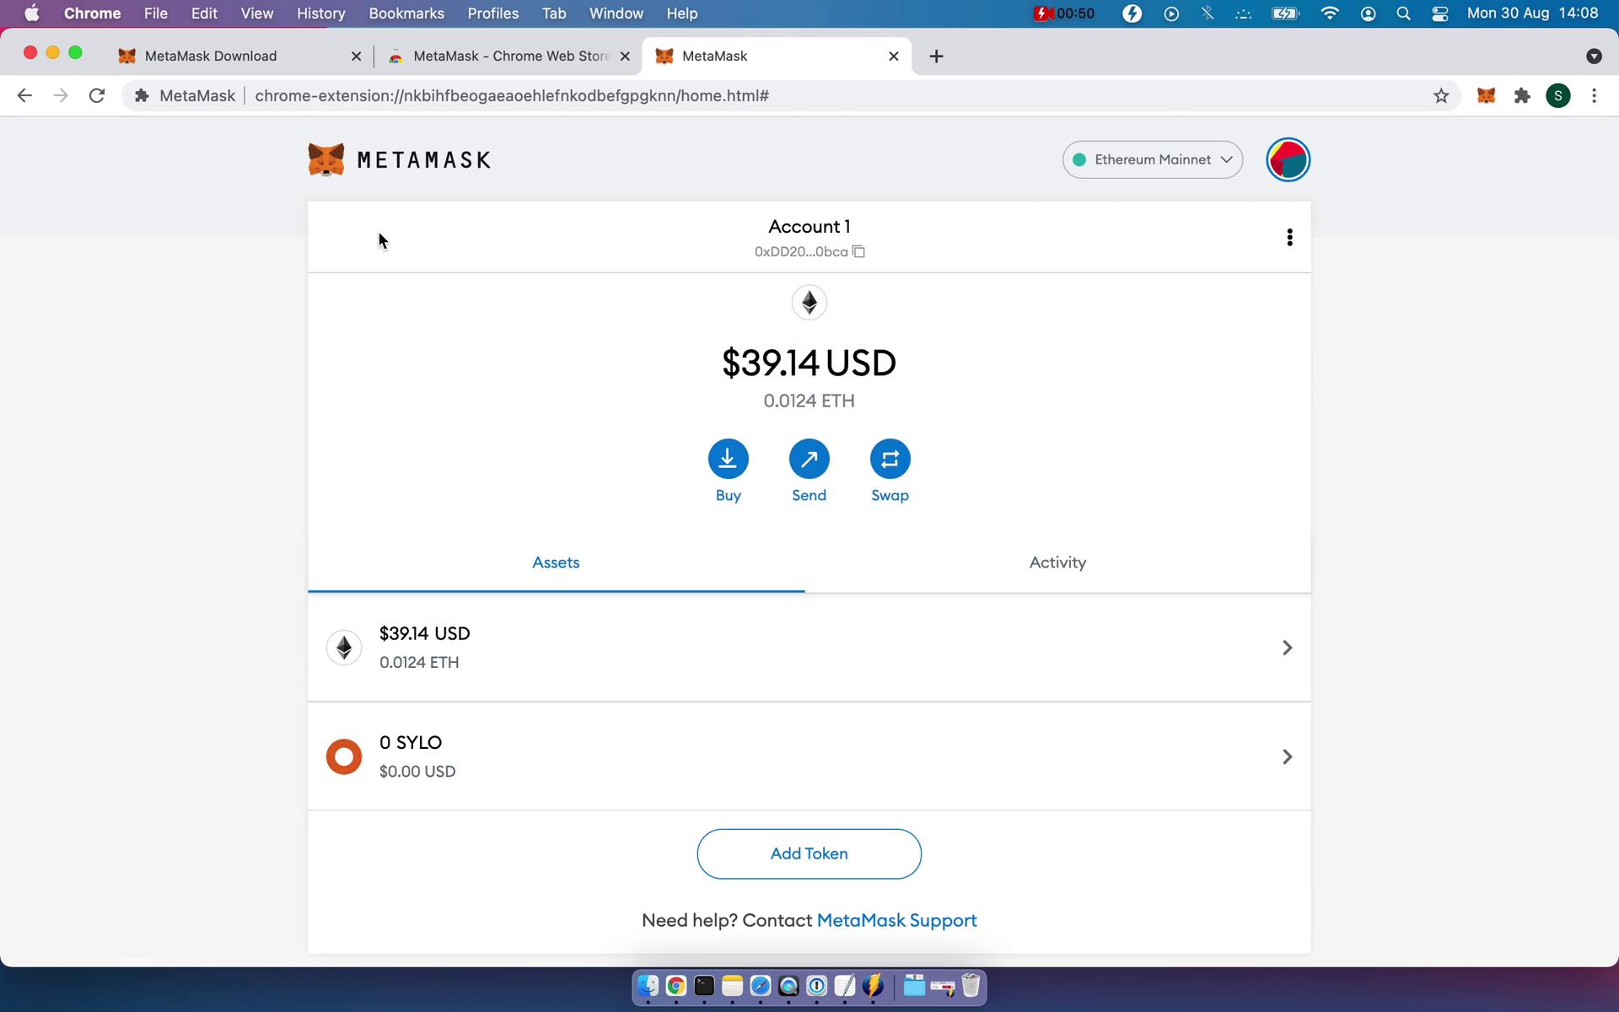The image size is (1619, 1012).
Task: Switch to the Activity tab
Action: point(1057,562)
